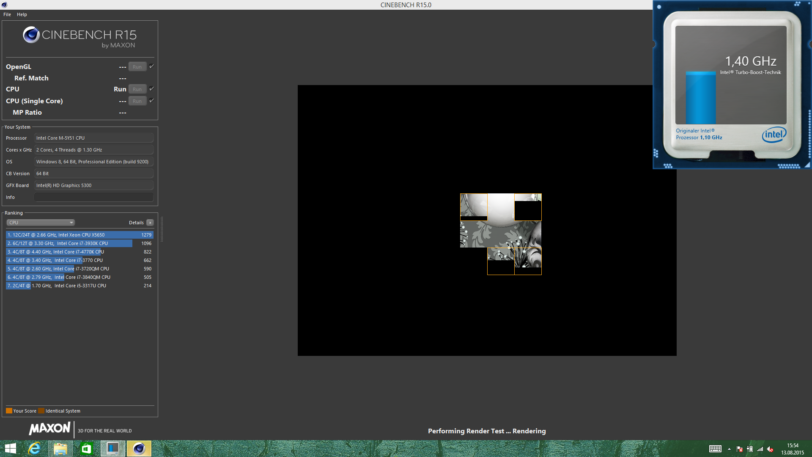Toggle the CPU (Single Core) checkbox
The image size is (812, 457).
[151, 101]
